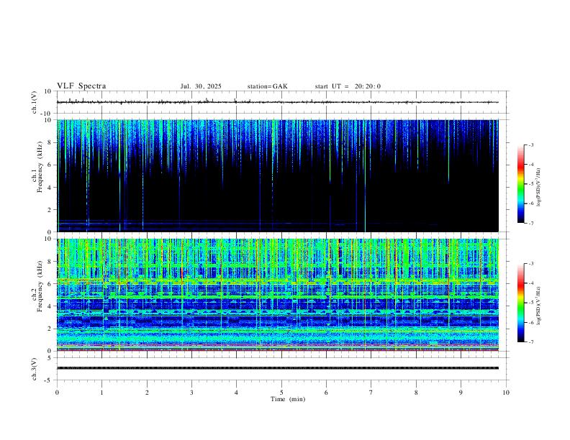This screenshot has width=570, height=440.
Task: Click time-axis tick label "6"
Action: point(326,393)
